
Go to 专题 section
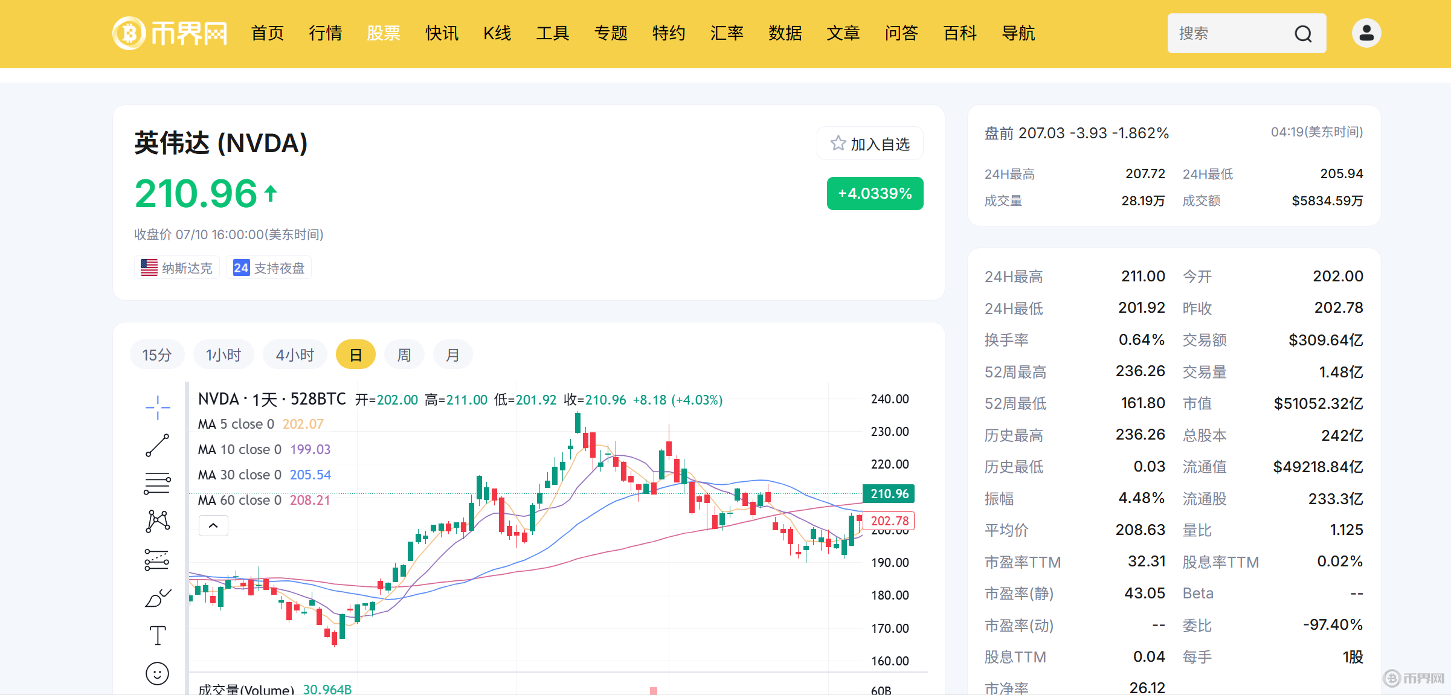pos(611,33)
